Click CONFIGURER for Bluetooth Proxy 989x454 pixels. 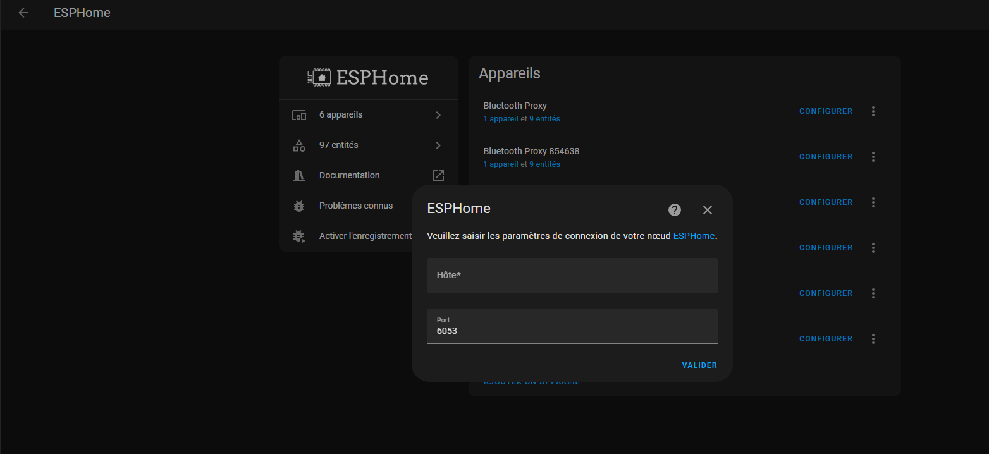click(x=826, y=111)
